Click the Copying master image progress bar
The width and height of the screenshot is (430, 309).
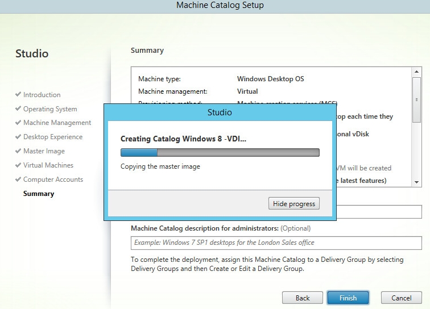(x=220, y=153)
